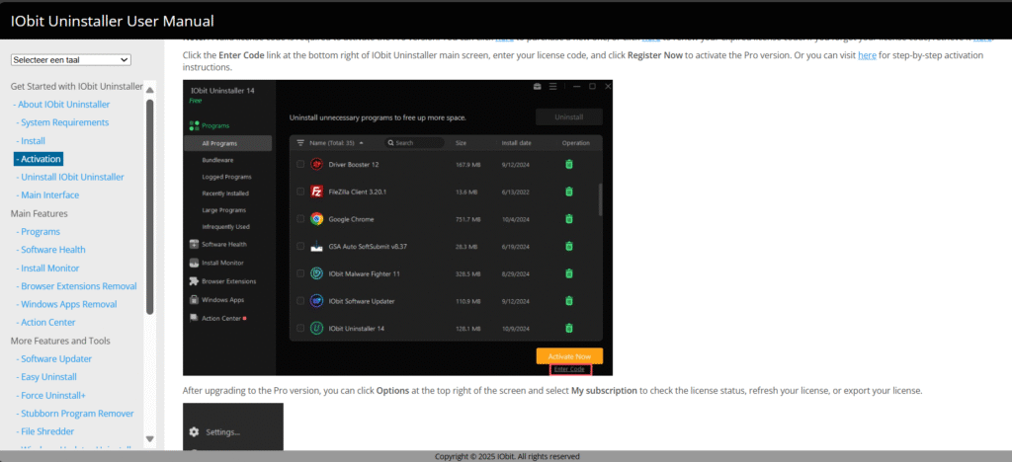This screenshot has width=1012, height=462.
Task: Click the orange Activate Now button
Action: [569, 356]
